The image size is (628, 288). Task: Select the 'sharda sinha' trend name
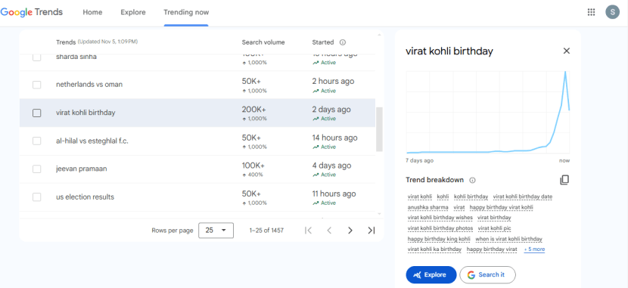(76, 57)
